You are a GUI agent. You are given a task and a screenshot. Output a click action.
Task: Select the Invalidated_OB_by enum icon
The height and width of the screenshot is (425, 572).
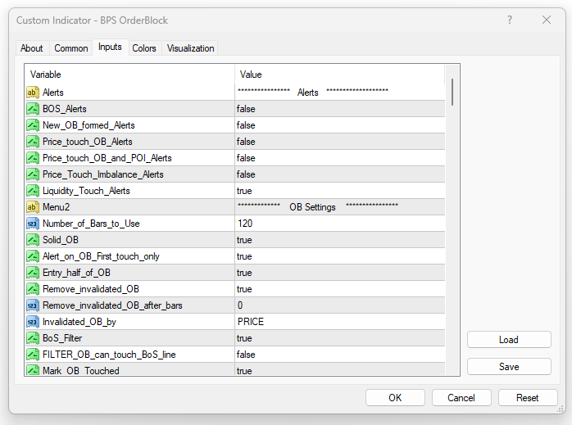[x=33, y=322]
